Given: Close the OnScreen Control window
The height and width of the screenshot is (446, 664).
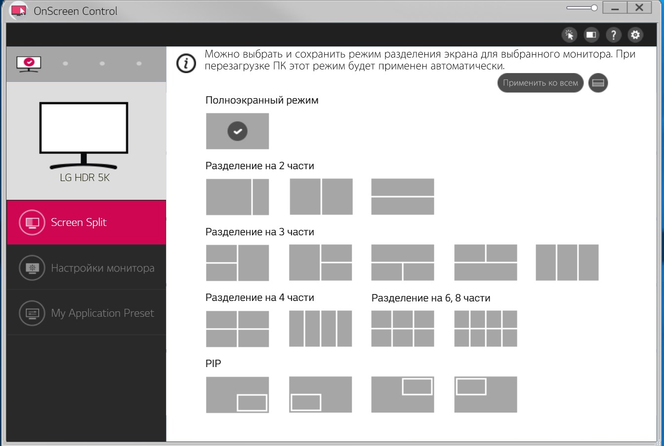Looking at the screenshot, I should click(x=639, y=8).
